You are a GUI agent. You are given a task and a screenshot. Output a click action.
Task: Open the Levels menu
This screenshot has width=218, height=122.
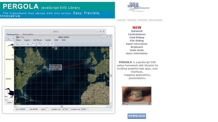point(48,40)
